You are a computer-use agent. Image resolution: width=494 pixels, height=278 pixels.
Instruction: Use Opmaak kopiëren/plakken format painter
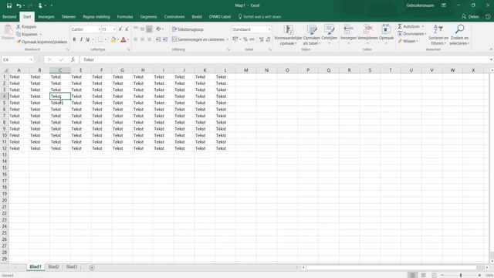[x=42, y=42]
